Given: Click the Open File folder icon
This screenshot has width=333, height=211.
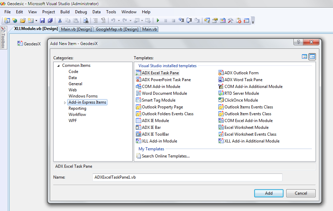Looking at the screenshot, I should [23, 20].
